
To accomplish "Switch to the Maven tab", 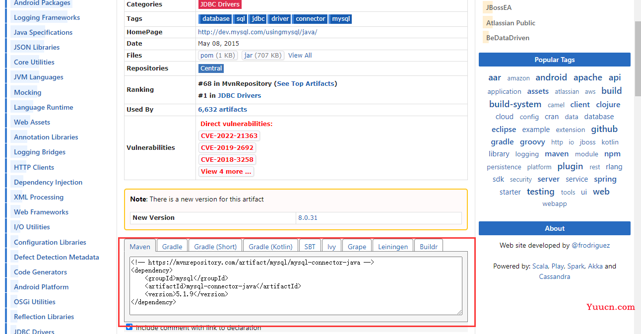I will point(140,246).
